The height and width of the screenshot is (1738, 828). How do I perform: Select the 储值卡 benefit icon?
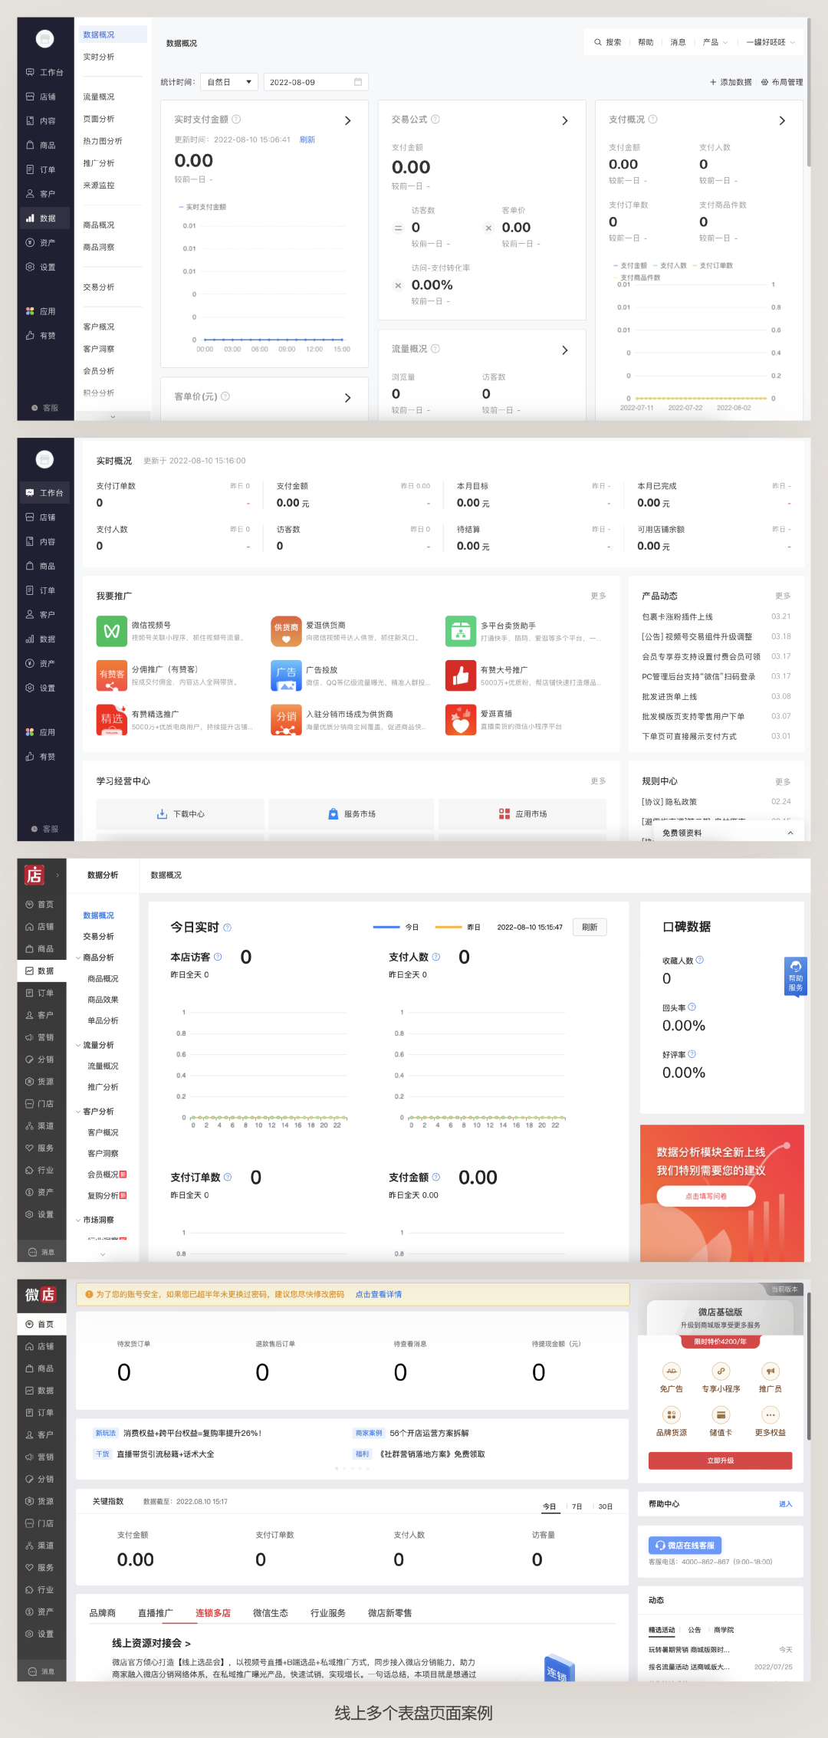(x=720, y=1415)
